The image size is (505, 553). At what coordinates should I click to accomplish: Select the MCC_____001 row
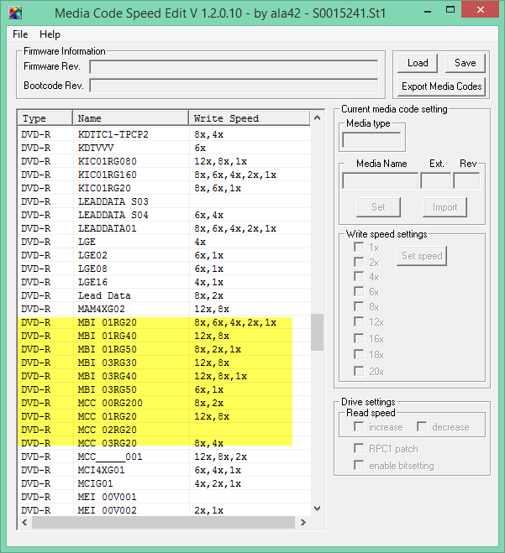[164, 456]
